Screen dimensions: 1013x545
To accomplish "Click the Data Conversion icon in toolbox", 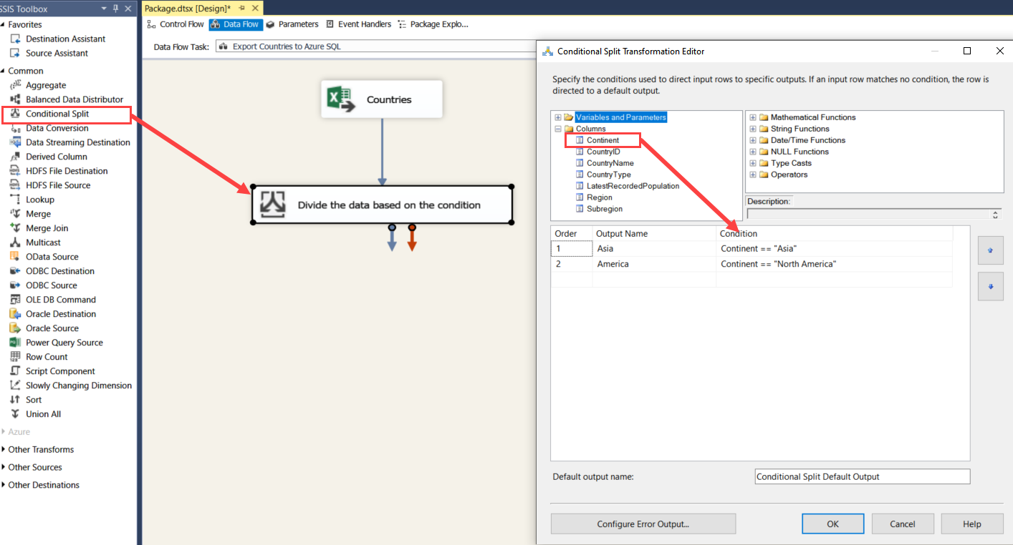I will tap(15, 128).
